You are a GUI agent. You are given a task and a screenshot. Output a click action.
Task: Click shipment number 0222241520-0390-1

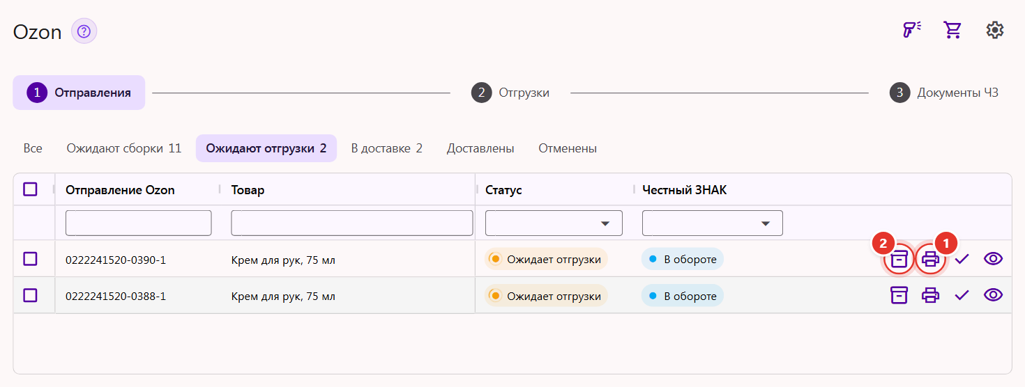click(x=116, y=260)
